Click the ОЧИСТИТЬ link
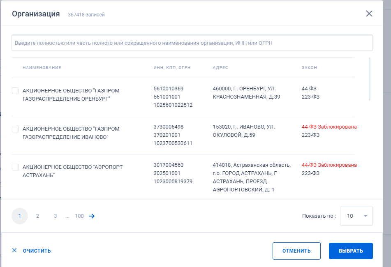 (x=37, y=251)
